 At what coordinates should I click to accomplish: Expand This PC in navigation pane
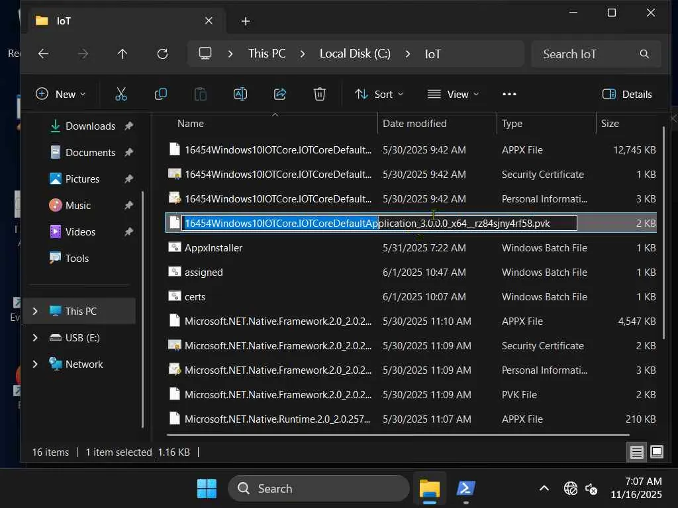pos(35,311)
